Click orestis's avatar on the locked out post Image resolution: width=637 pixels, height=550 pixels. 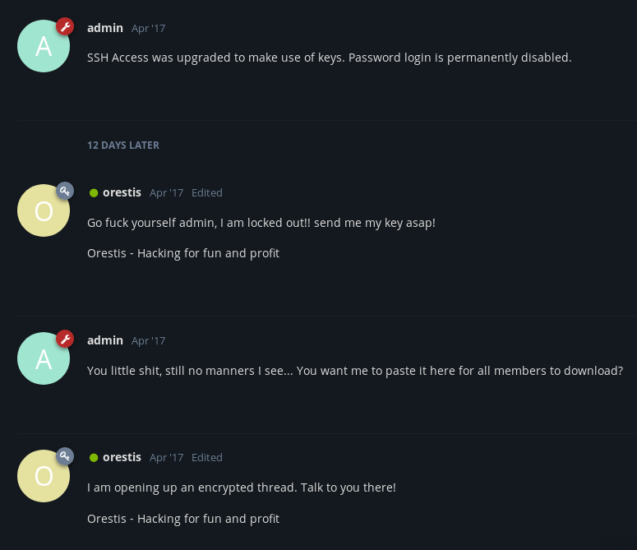(x=44, y=210)
